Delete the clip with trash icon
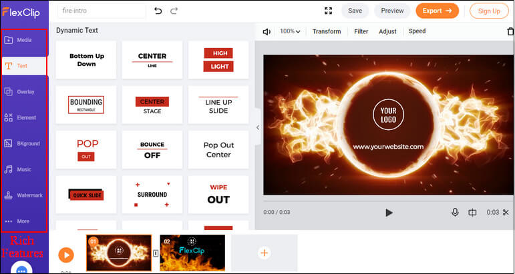Screen dimensions: 515x274 [510, 31]
